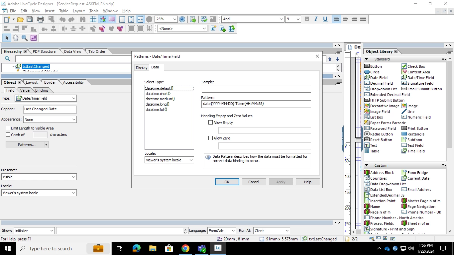454x255 pixels.
Task: Click the Google Chrome taskbar icon
Action: pyautogui.click(x=185, y=248)
